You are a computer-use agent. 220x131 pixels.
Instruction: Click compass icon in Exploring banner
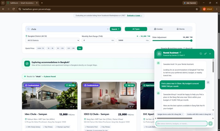(x=27, y=63)
